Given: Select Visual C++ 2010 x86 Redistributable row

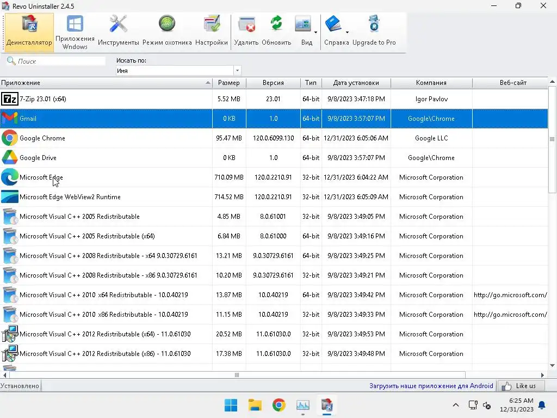Looking at the screenshot, I should (274, 314).
